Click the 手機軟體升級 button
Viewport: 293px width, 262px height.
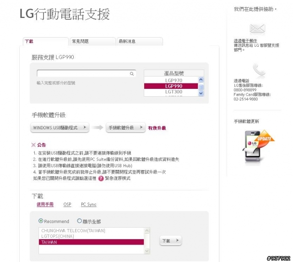[x=125, y=127]
